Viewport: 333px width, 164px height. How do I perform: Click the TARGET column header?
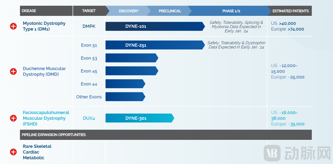pos(89,11)
